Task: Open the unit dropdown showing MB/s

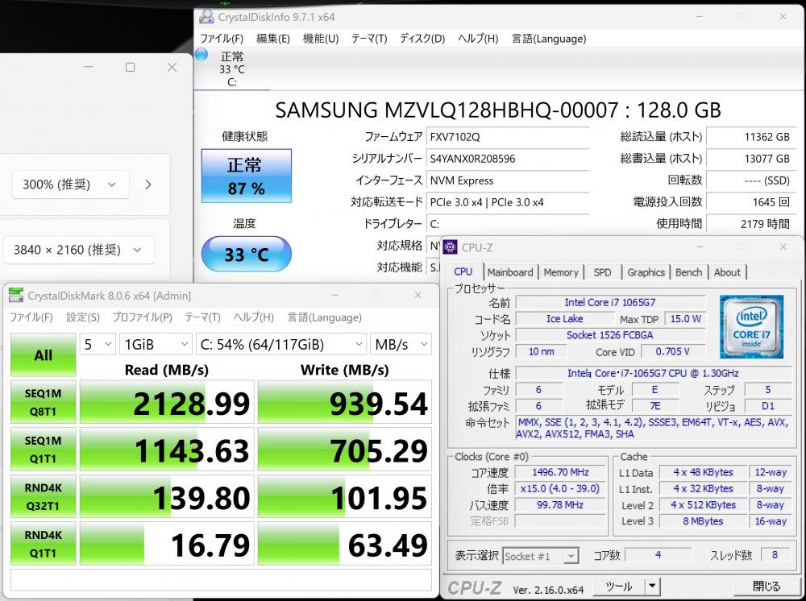Action: point(401,344)
